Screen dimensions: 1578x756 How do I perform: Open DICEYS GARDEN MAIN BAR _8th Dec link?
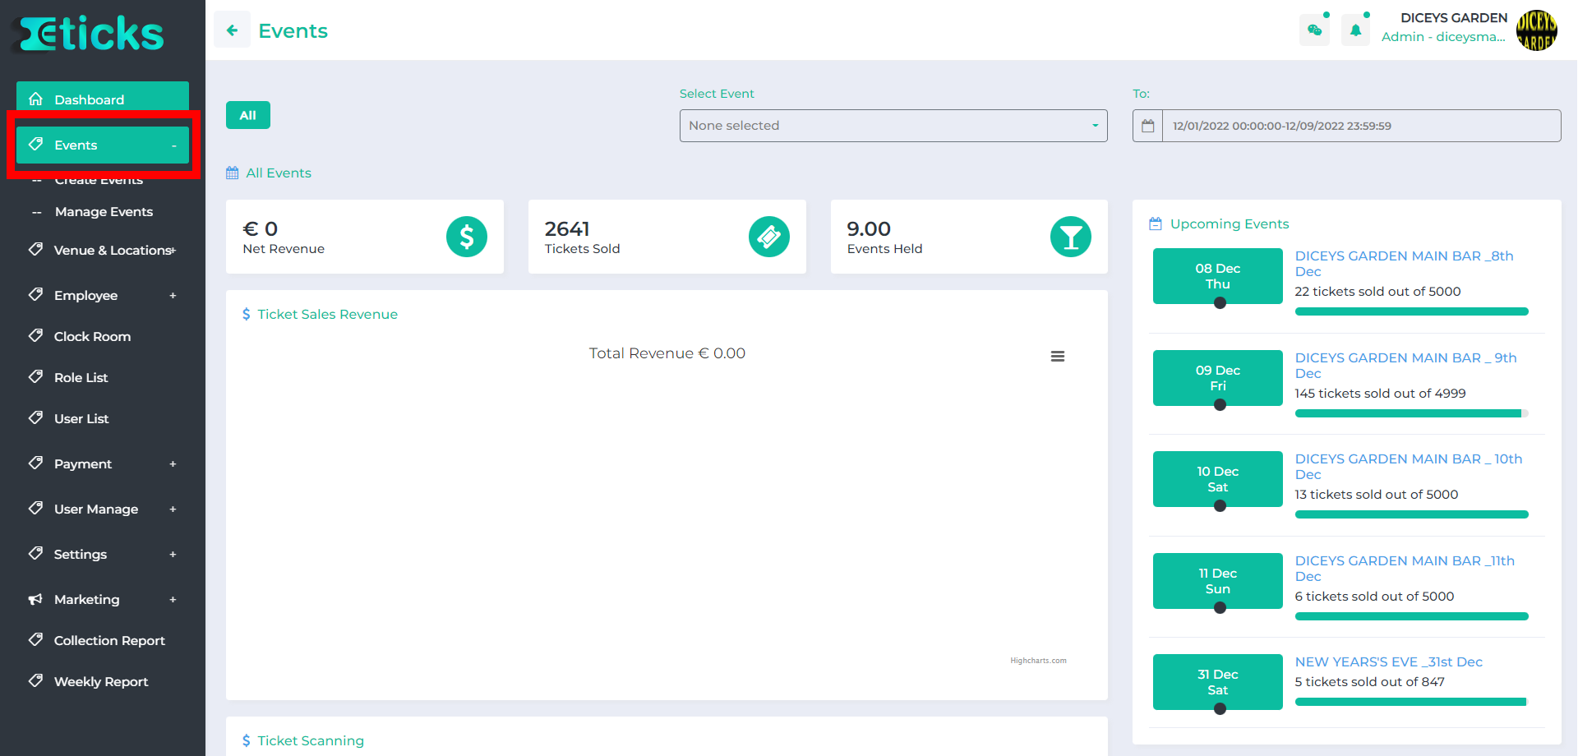click(x=1404, y=264)
